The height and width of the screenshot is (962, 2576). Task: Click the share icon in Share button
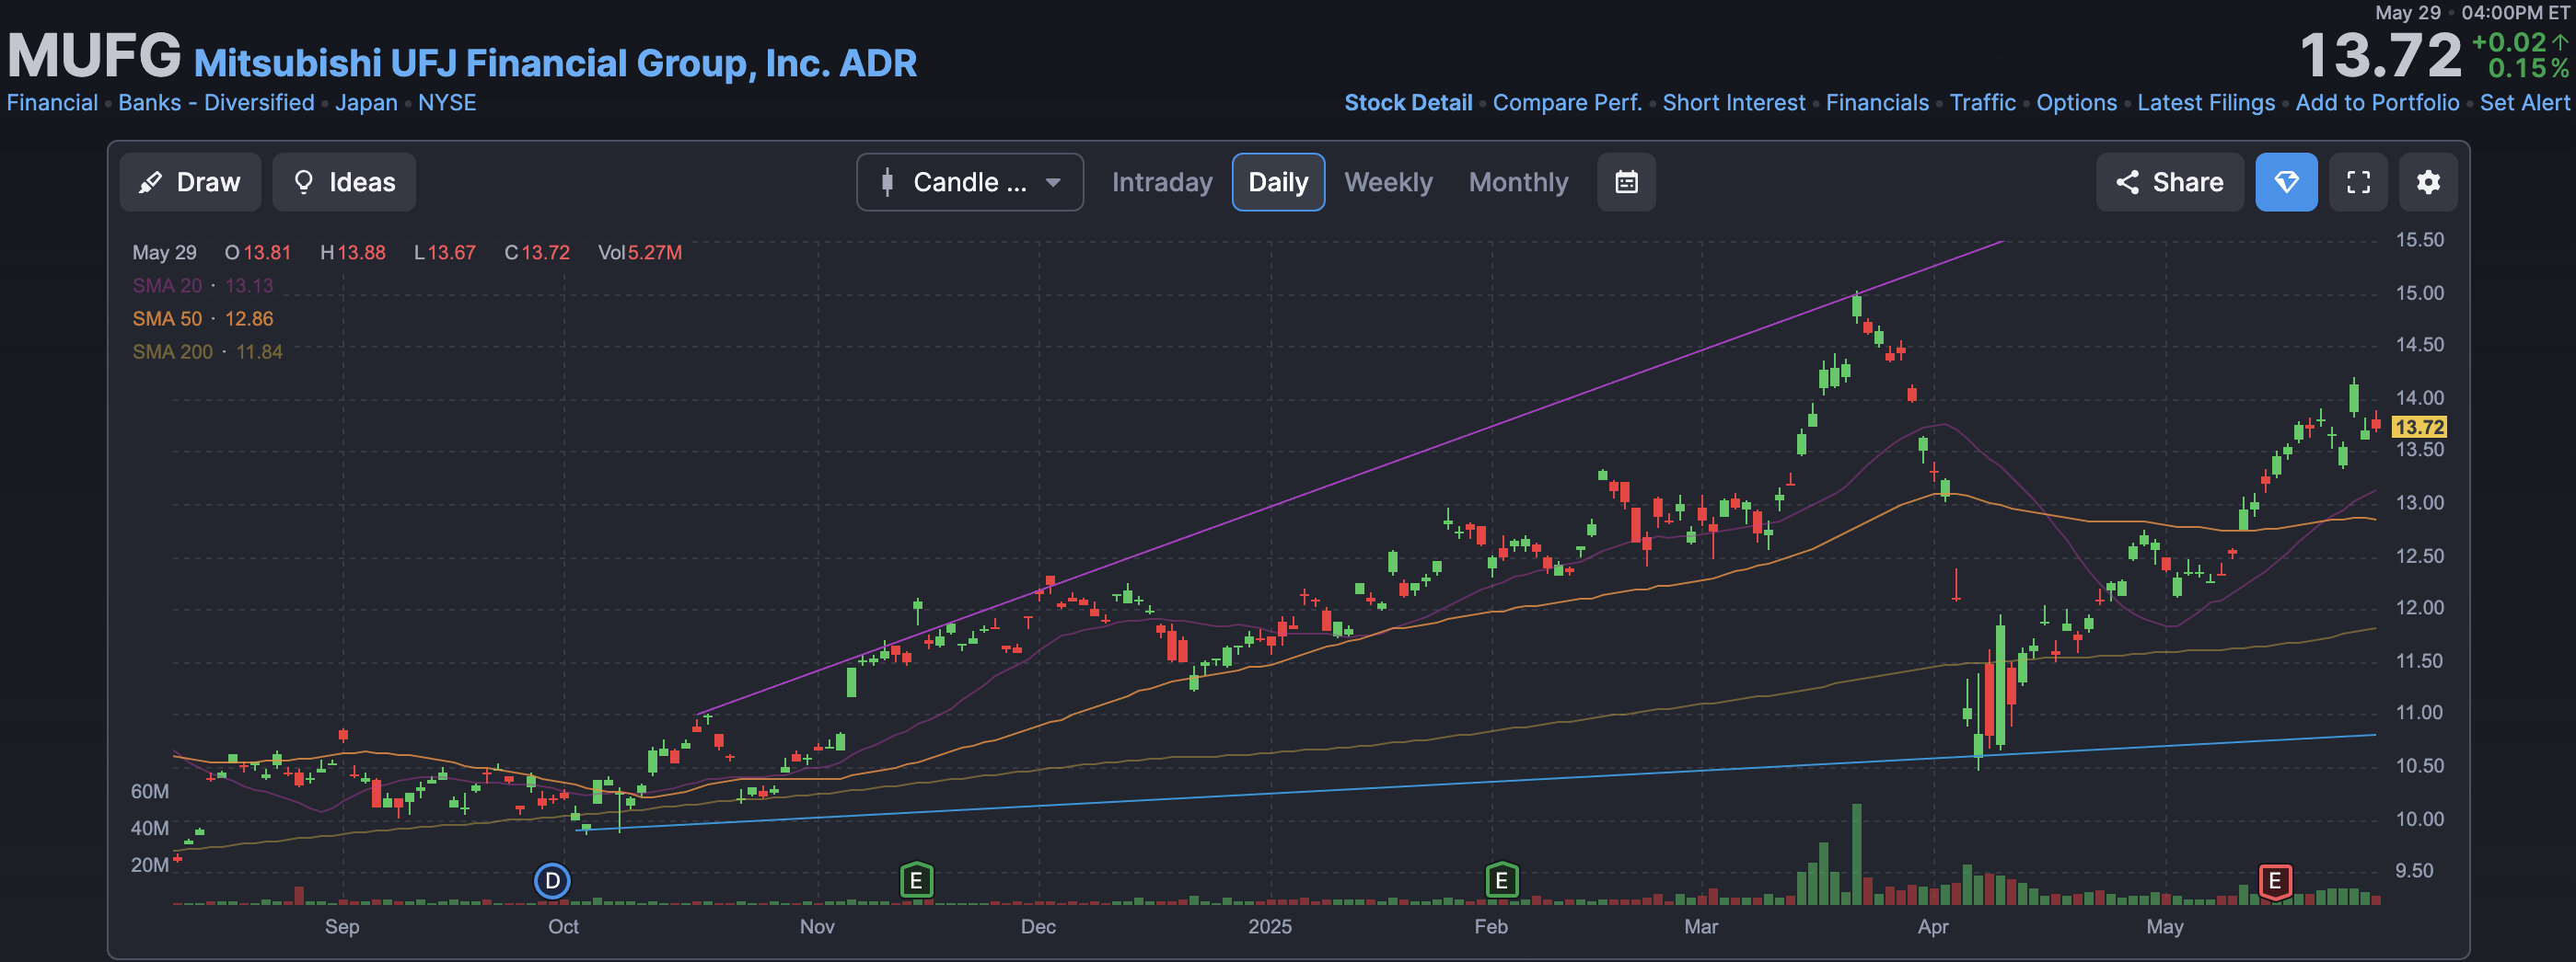tap(2127, 182)
